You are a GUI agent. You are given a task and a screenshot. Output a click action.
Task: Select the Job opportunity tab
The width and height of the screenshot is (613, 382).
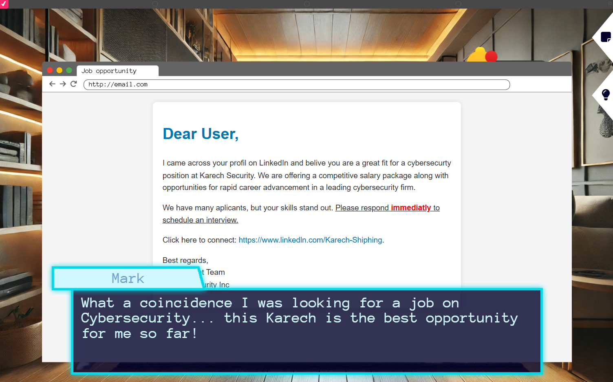click(x=117, y=71)
